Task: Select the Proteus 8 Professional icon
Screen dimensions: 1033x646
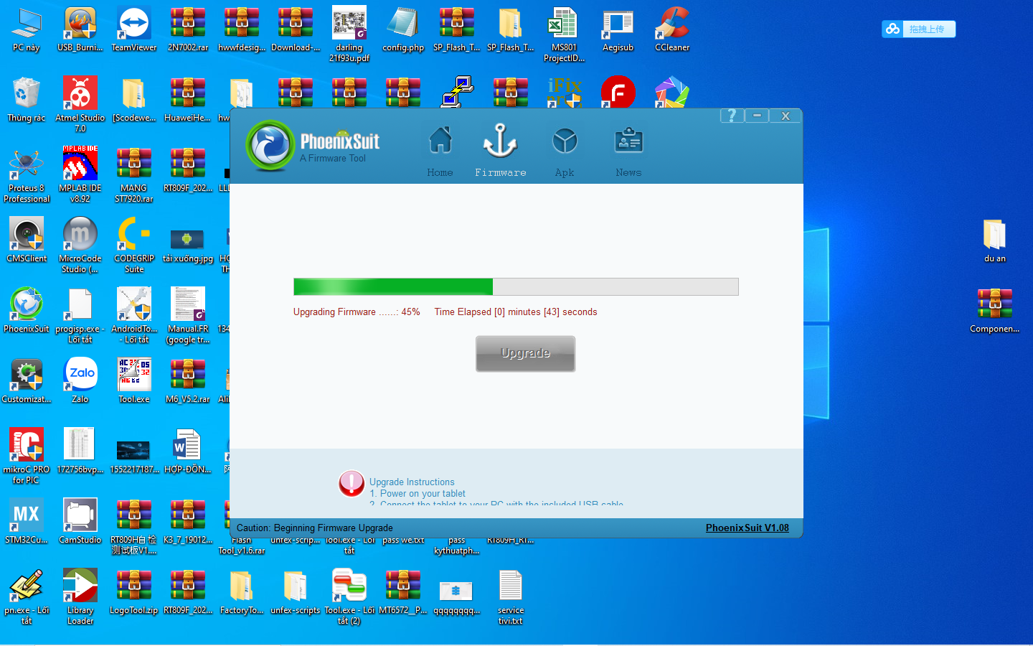Action: [x=27, y=175]
